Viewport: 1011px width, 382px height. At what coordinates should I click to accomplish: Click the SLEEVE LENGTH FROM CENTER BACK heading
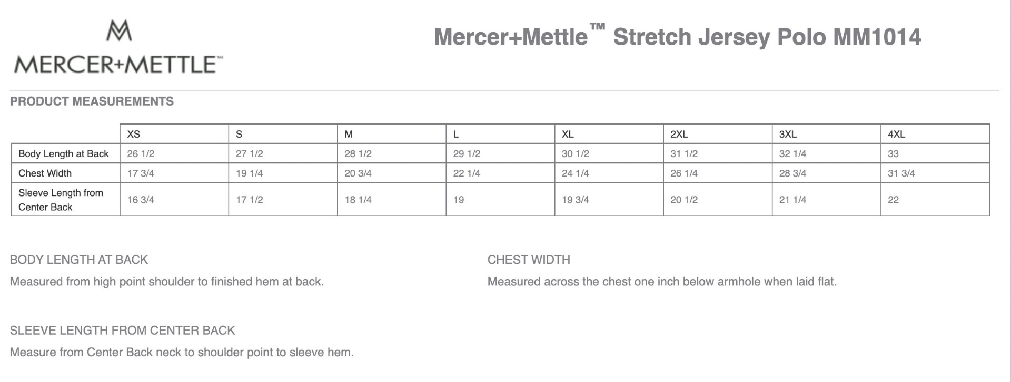tap(122, 331)
